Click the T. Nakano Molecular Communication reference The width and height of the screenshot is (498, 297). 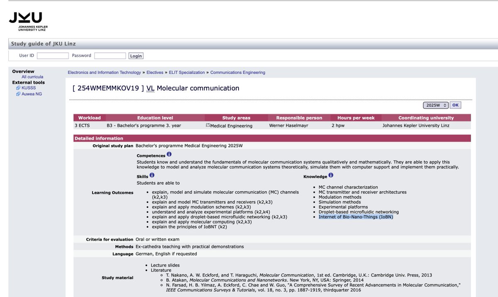[x=299, y=275]
